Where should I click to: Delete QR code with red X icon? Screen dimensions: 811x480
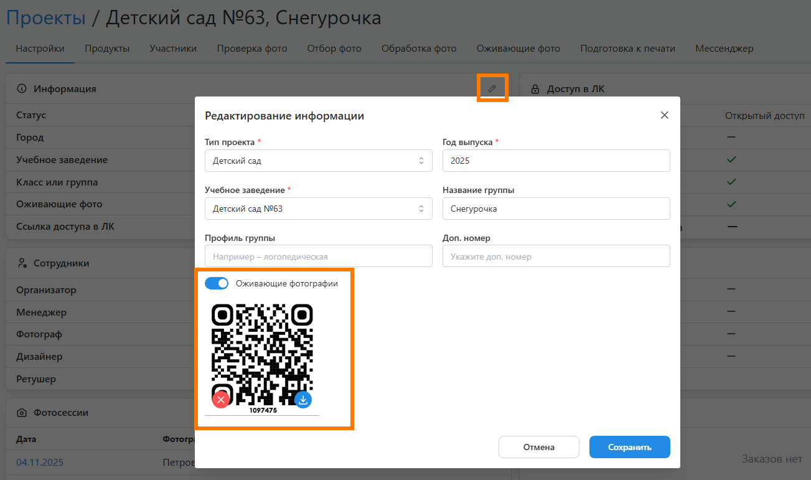(220, 400)
